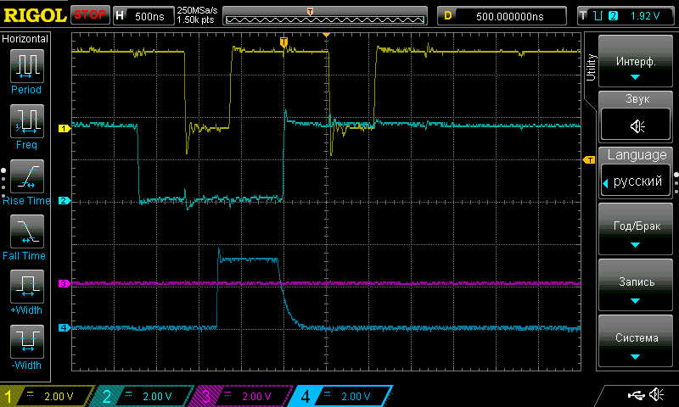The width and height of the screenshot is (679, 407).
Task: Expand the Год/Брак submenu
Action: click(636, 230)
